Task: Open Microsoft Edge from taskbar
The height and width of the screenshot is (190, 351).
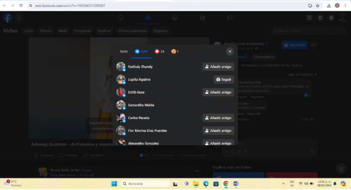Action: (206, 184)
